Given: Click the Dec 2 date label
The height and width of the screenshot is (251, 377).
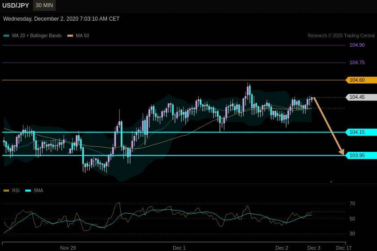Looking at the screenshot, I should click(282, 248).
